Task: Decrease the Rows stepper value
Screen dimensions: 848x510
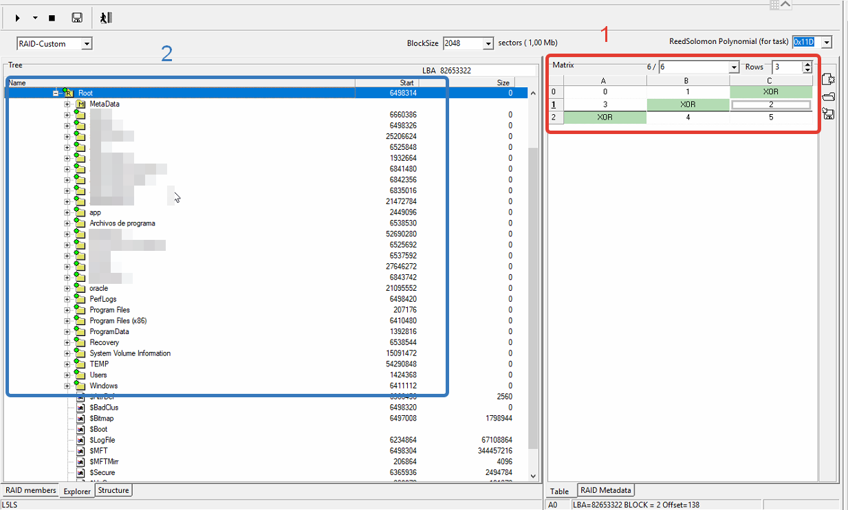Action: 807,70
